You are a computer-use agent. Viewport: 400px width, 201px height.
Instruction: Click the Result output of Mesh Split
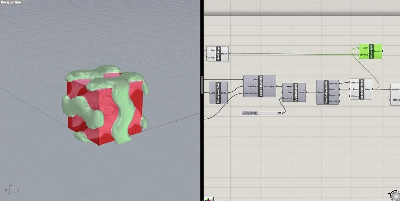(x=377, y=51)
